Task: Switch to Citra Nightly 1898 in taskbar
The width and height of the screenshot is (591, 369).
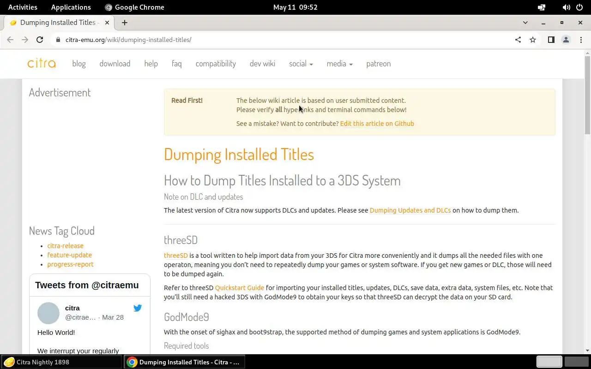Action: click(x=61, y=362)
